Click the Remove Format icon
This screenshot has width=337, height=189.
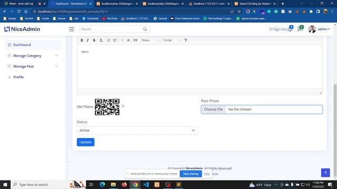101,40
